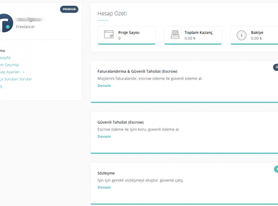The height and width of the screenshot is (206, 278).
Task: Click Devam under Sözleşme
Action: (x=104, y=188)
